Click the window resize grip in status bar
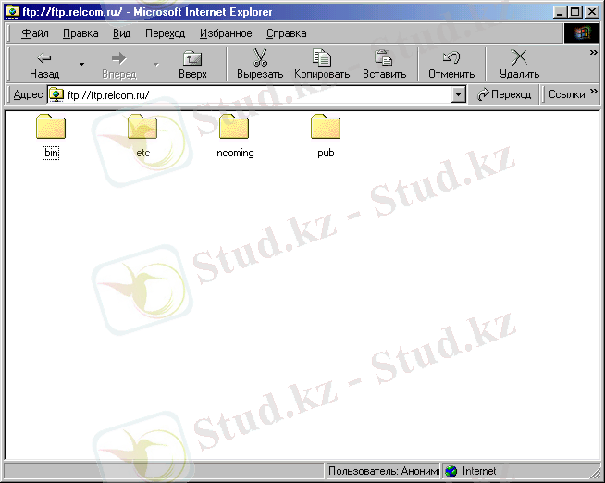The image size is (605, 483). click(x=595, y=474)
